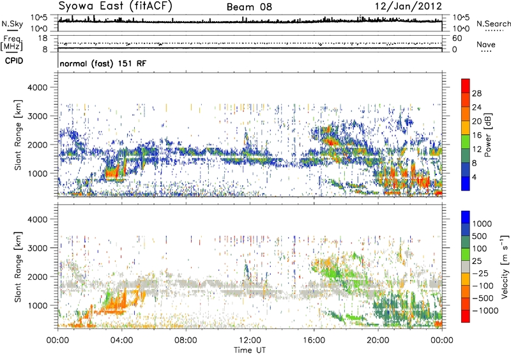Click the blue top of Velocity color bar

pos(466,217)
